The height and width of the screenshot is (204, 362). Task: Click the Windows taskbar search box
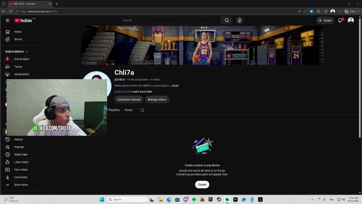tap(127, 199)
